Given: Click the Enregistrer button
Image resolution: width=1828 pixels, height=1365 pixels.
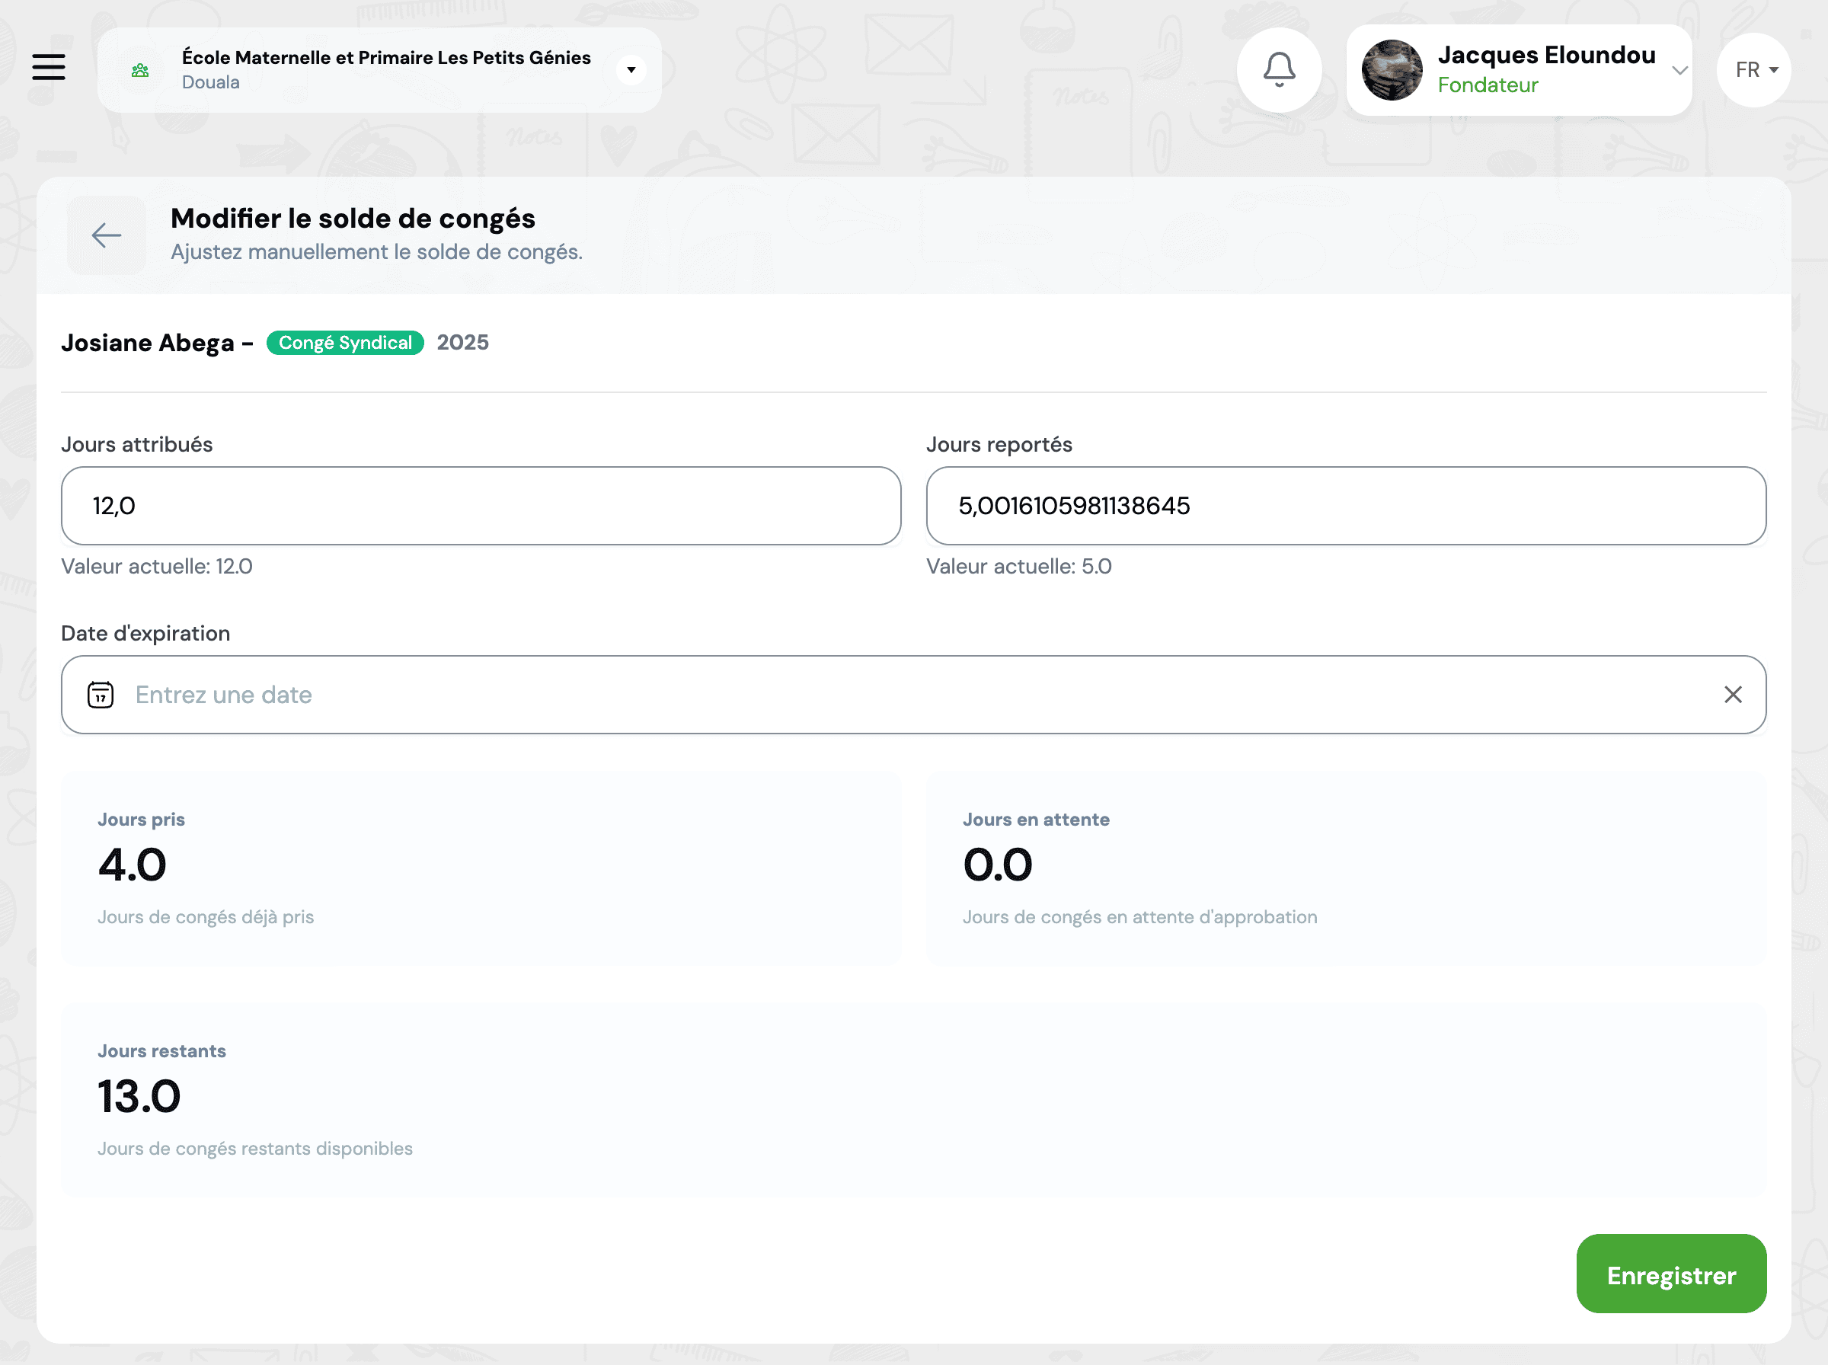Looking at the screenshot, I should click(x=1670, y=1274).
